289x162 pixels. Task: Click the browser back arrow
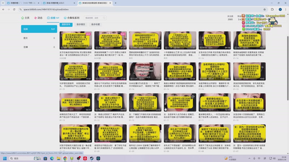[x=3, y=9]
